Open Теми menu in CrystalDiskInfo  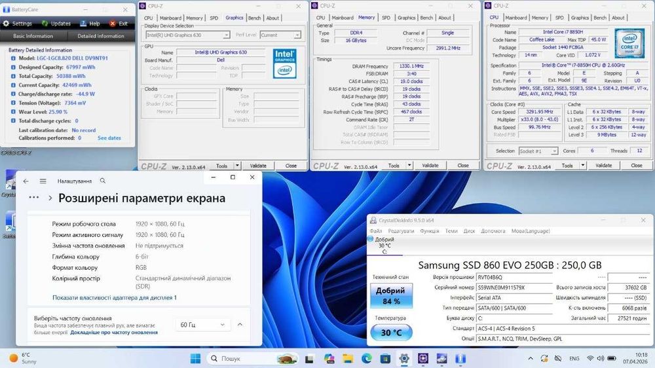click(x=451, y=231)
